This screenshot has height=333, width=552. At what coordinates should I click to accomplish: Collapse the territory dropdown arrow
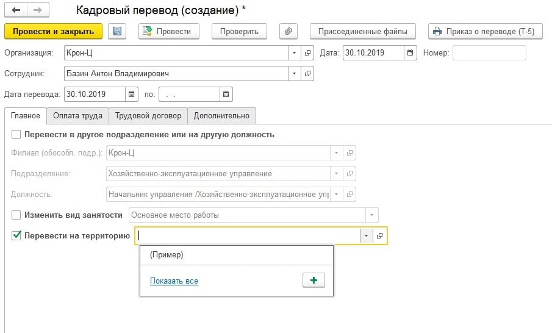click(366, 236)
